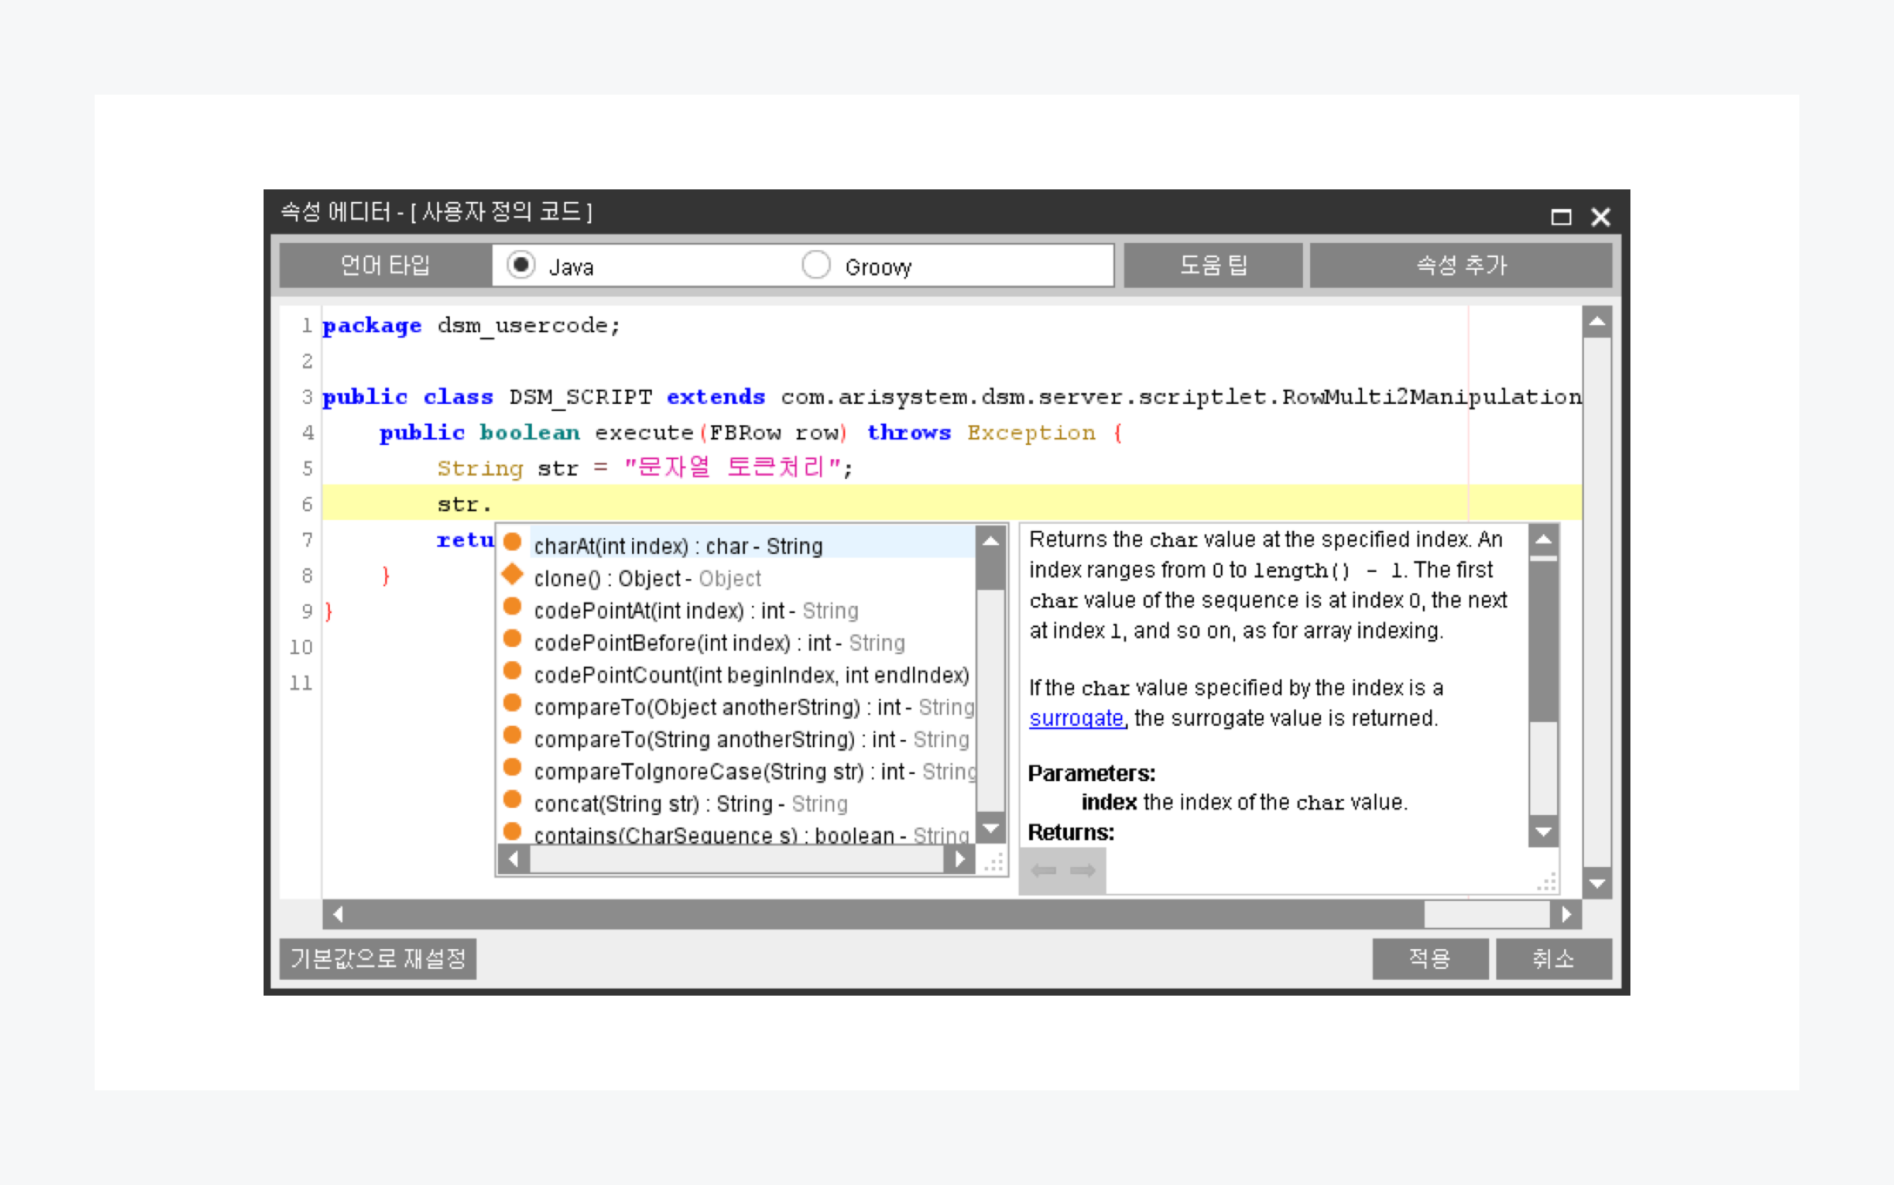Select the Groovy language radio button
The image size is (1894, 1185).
(816, 265)
